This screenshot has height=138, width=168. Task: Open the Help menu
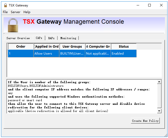27,12
